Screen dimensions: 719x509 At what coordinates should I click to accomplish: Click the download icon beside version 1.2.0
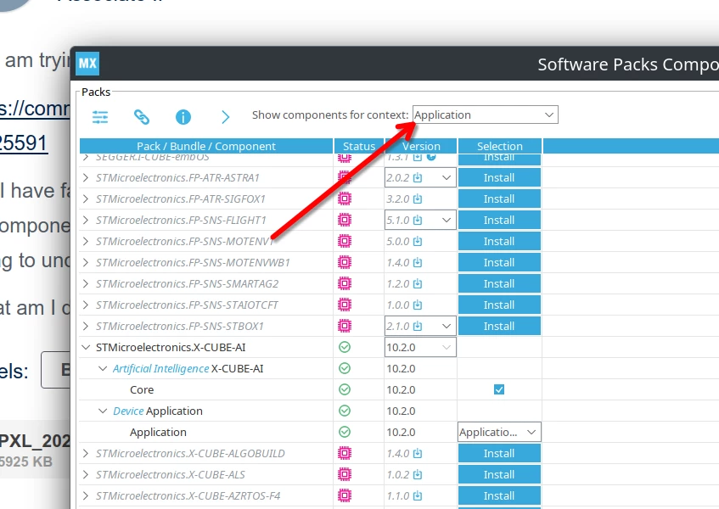coord(418,283)
